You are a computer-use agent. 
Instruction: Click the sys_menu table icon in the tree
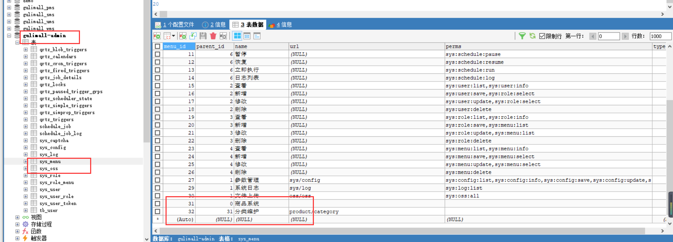pos(34,161)
